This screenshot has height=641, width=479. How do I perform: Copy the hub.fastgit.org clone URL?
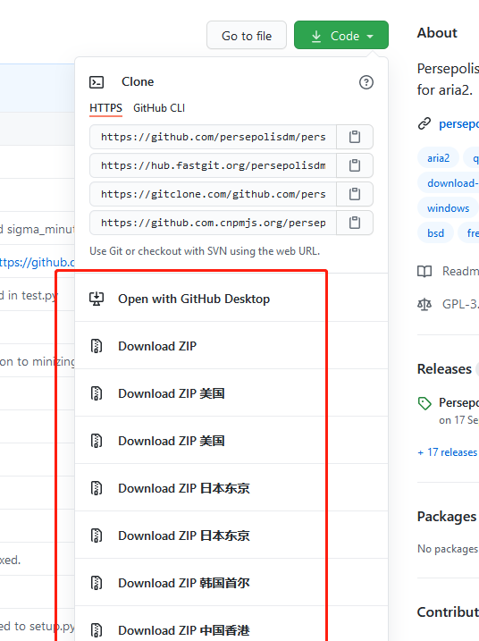(x=355, y=165)
